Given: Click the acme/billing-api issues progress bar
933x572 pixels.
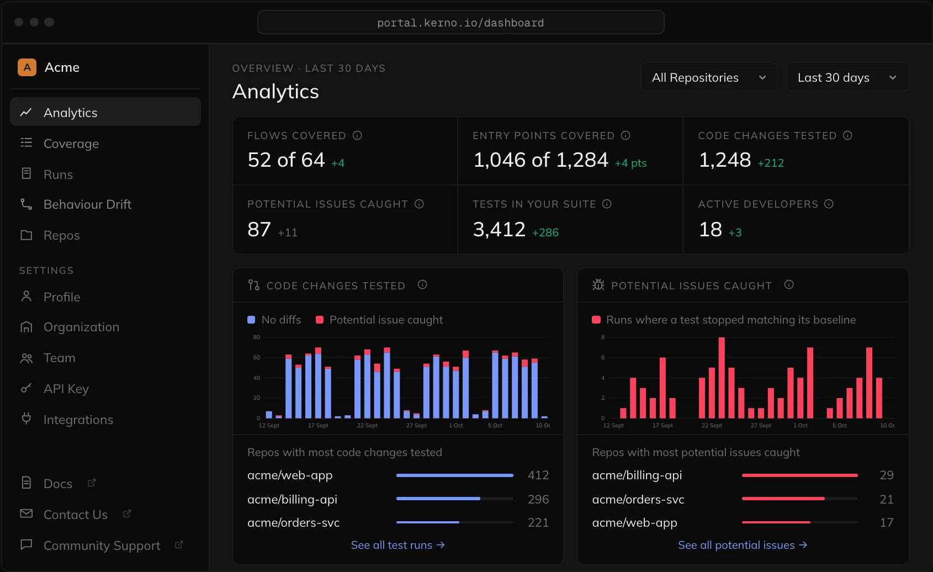Looking at the screenshot, I should (x=800, y=475).
